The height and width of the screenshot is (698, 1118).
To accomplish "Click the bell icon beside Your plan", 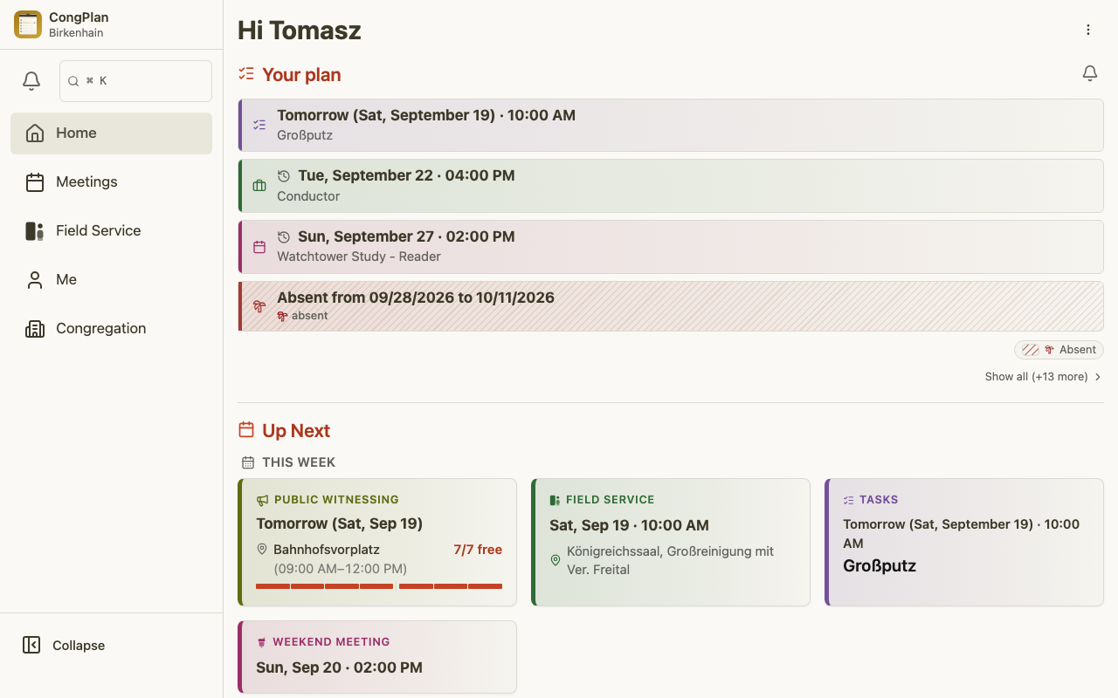I will point(1090,73).
